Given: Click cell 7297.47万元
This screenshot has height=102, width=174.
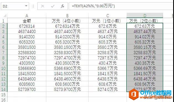Looking at the screenshot, I should (145, 58).
